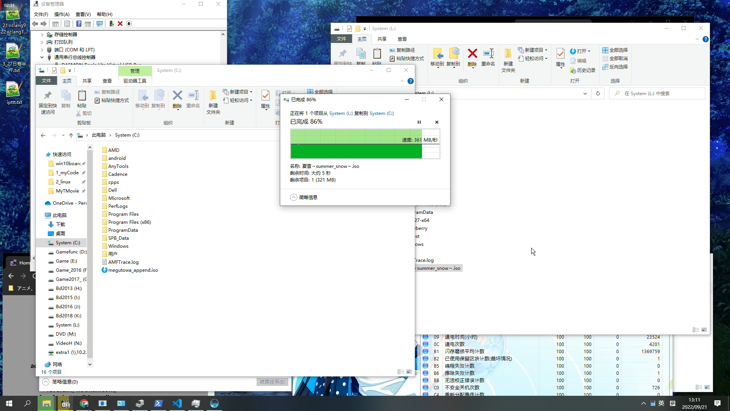Open the 新建项目 dropdown in System (C:) ribbon
The width and height of the screenshot is (730, 411).
click(238, 92)
